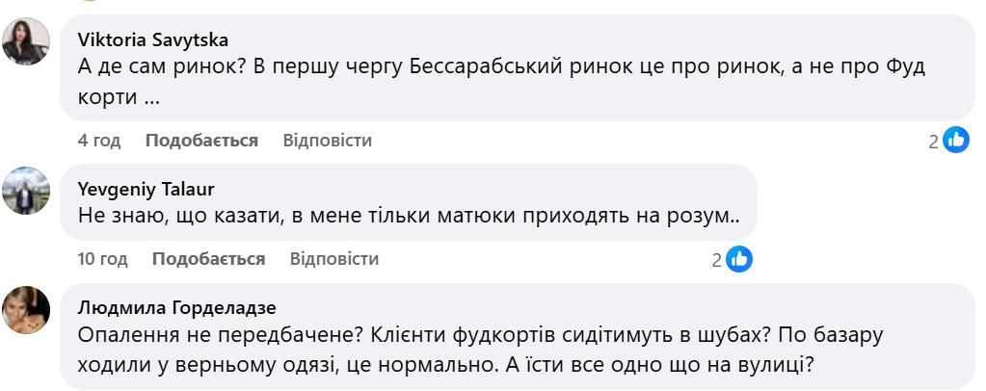The height and width of the screenshot is (391, 986).
Task: Open the Yevgeniy Talaur name link
Action: [x=146, y=189]
